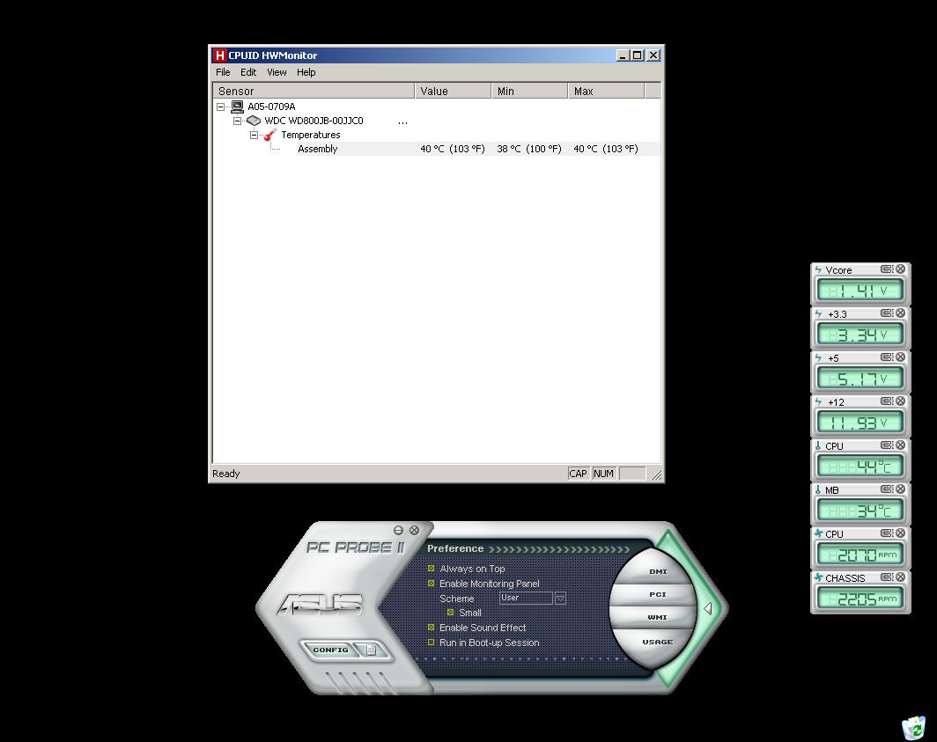Click the 38 °C (100 °F) Min value

(x=529, y=149)
